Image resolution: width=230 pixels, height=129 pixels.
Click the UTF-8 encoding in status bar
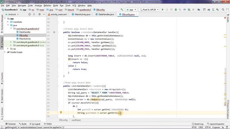click(208, 127)
